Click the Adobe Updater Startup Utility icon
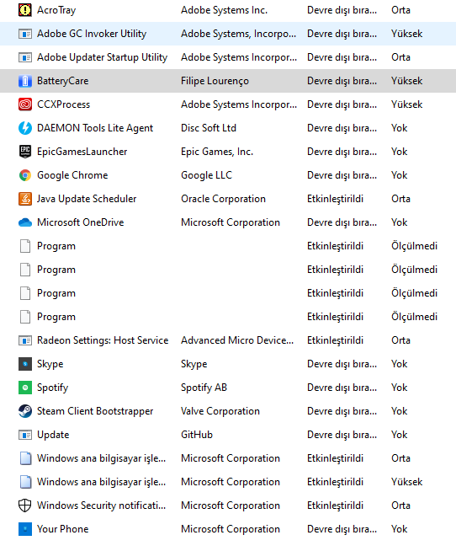Screen dimensions: 456x551 click(25, 57)
